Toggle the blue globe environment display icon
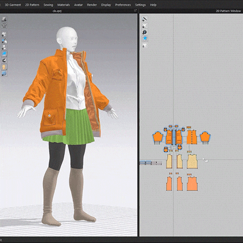Screen dimensions: 243x243 point(4,73)
